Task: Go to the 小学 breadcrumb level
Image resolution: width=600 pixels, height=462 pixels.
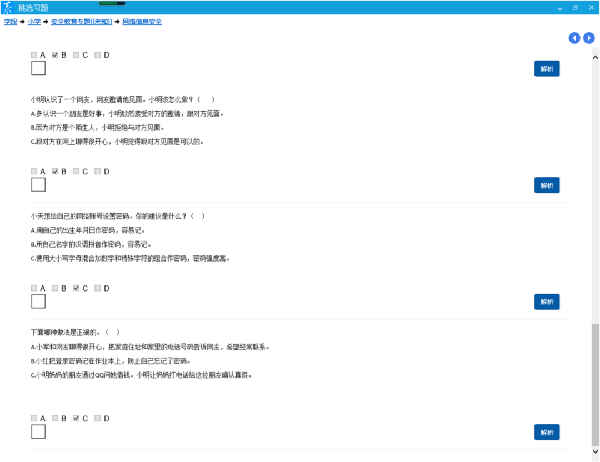Action: tap(34, 22)
